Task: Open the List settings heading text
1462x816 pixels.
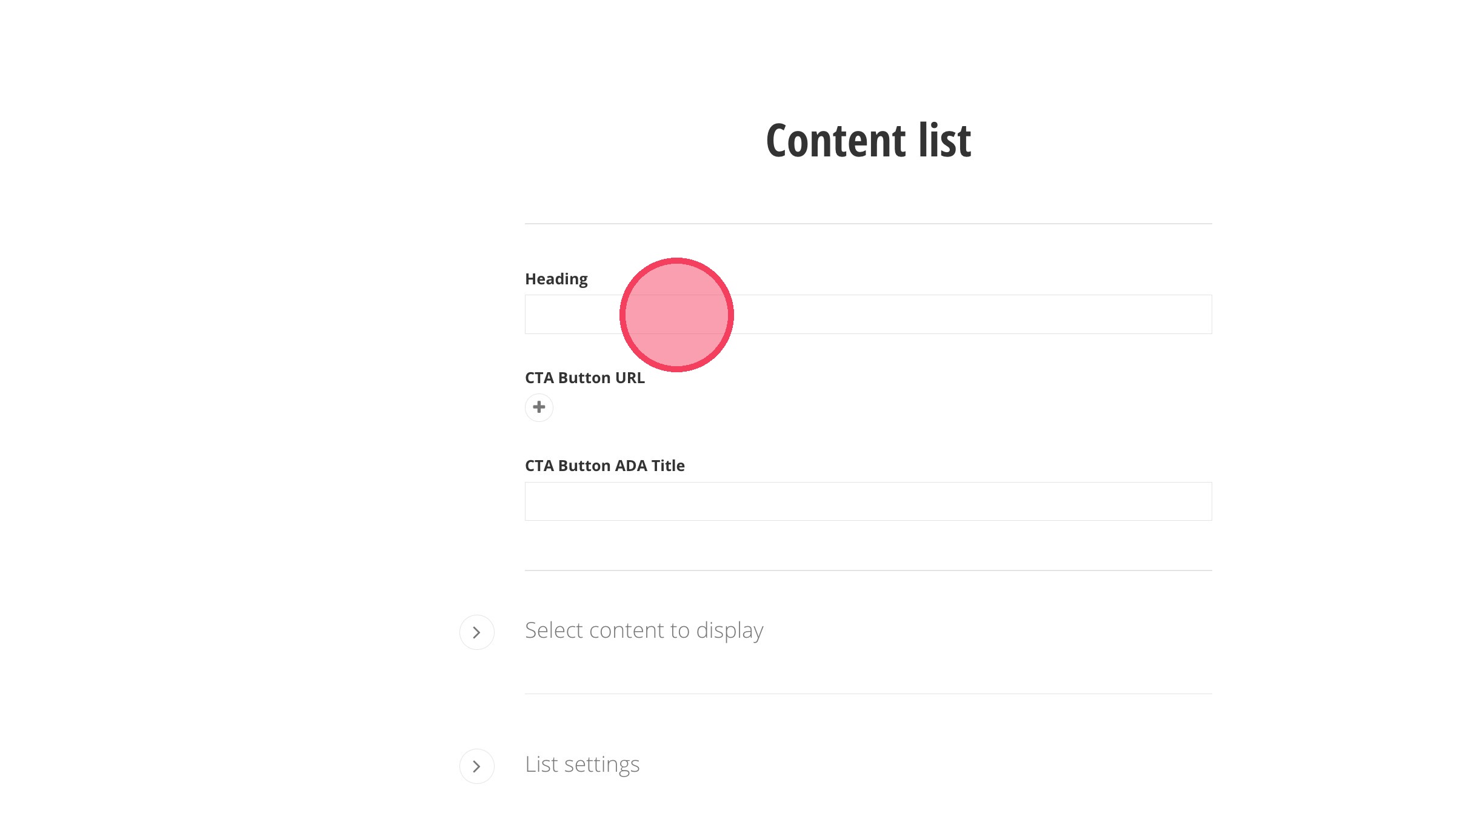Action: (x=582, y=764)
